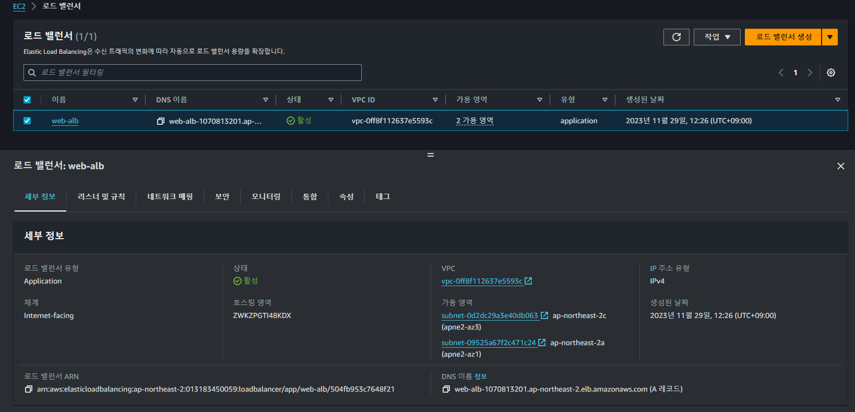855x412 pixels.
Task: Open external link icon beside VPC ID
Action: pyautogui.click(x=528, y=281)
